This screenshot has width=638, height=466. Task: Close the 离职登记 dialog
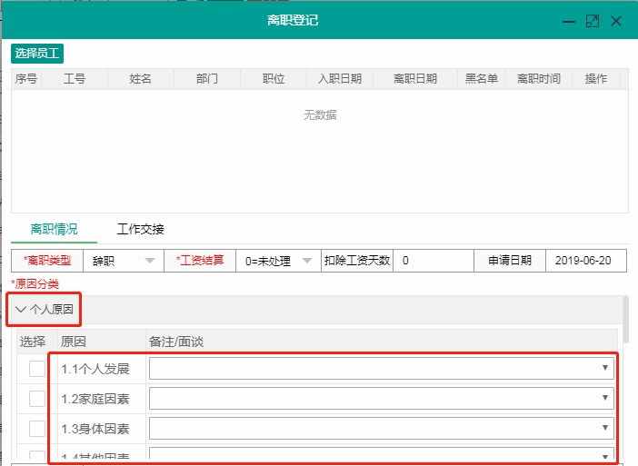click(616, 20)
